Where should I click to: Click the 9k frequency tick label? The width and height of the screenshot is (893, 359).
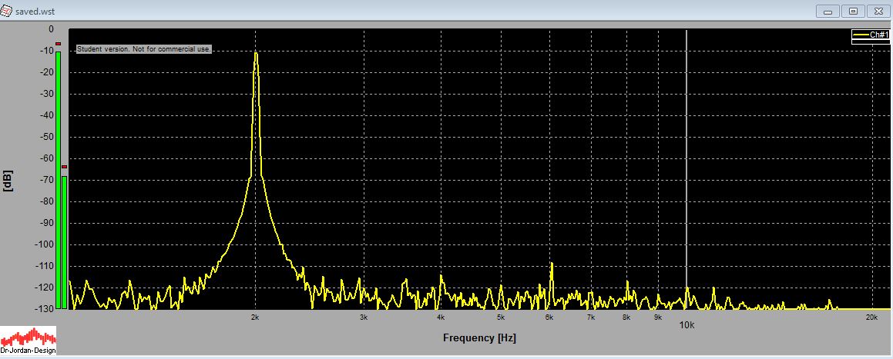(x=658, y=317)
